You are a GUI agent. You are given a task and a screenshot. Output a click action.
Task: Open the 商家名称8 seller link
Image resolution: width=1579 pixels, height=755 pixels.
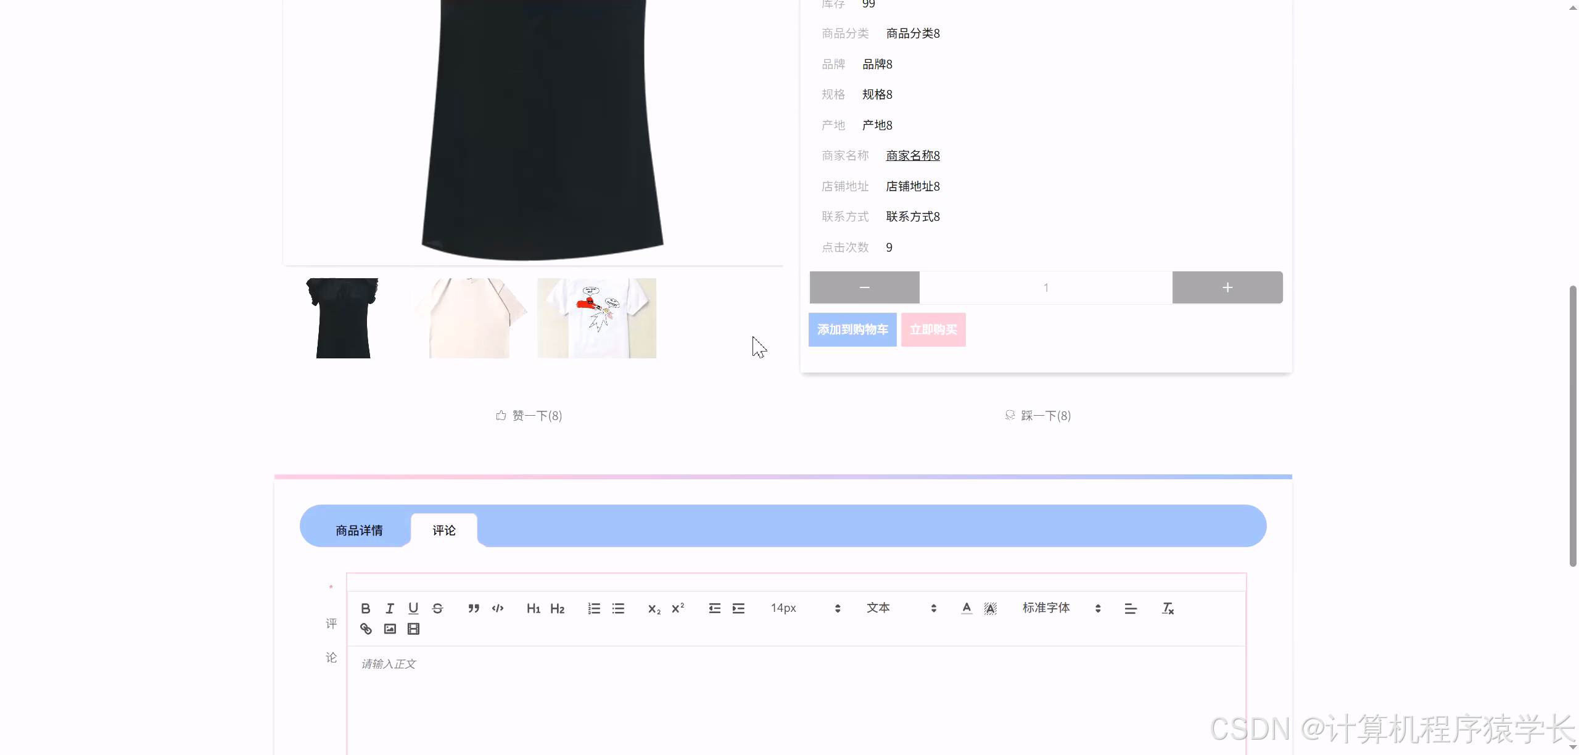pyautogui.click(x=912, y=155)
